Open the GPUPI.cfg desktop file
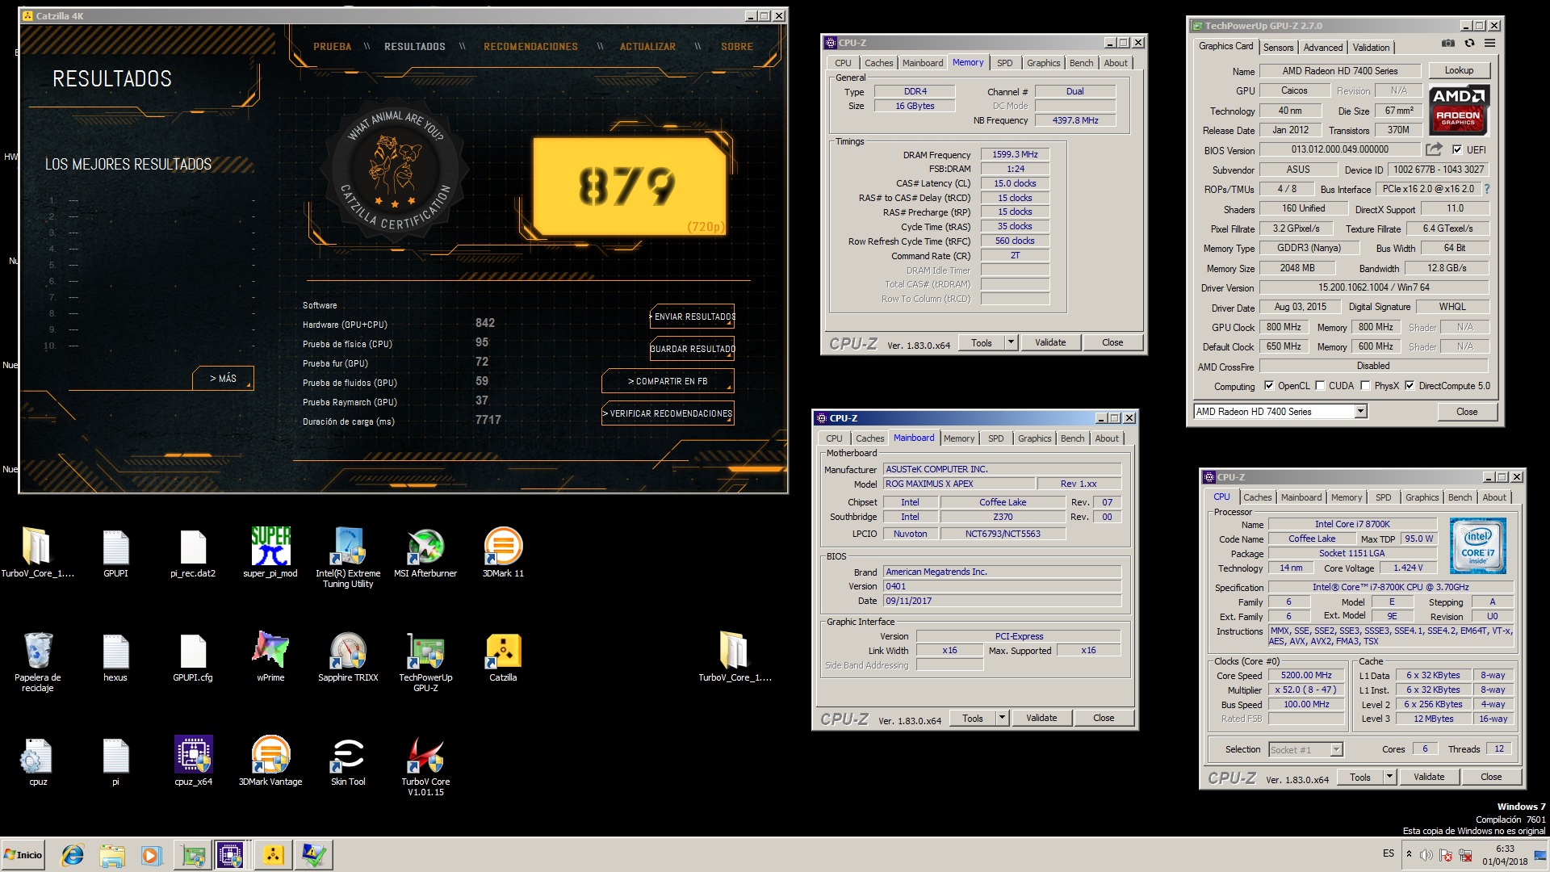 point(193,657)
